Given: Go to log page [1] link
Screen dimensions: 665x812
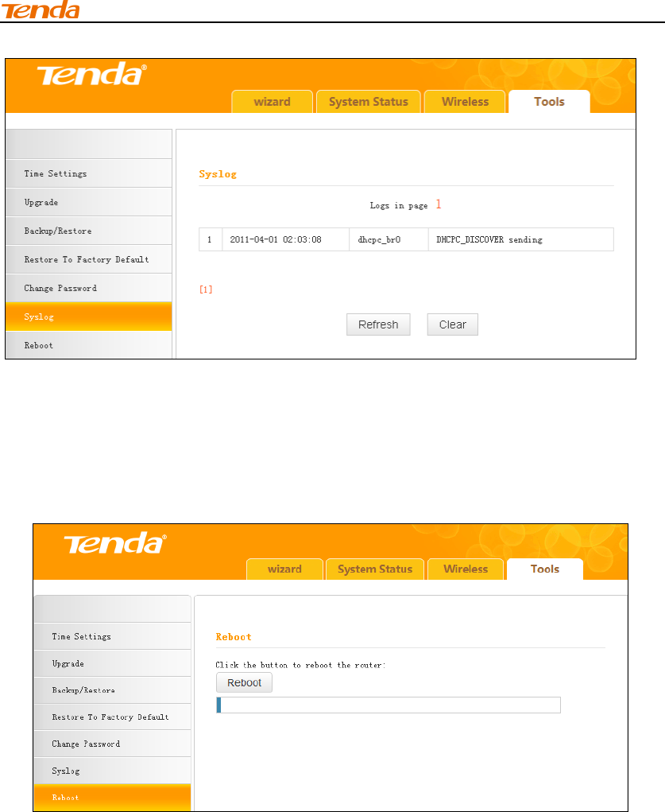Looking at the screenshot, I should click(x=206, y=289).
